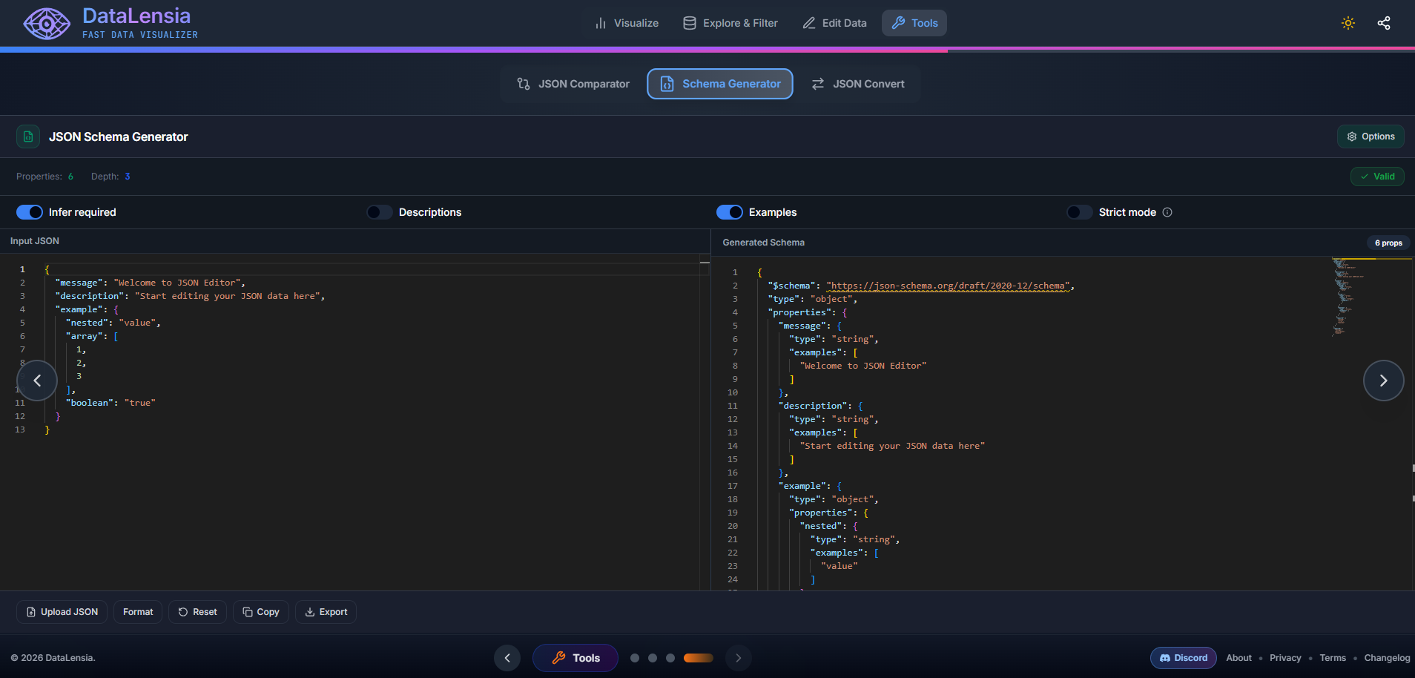Screen dimensions: 1415x678
Task: Click the share icon in header
Action: click(x=1383, y=23)
